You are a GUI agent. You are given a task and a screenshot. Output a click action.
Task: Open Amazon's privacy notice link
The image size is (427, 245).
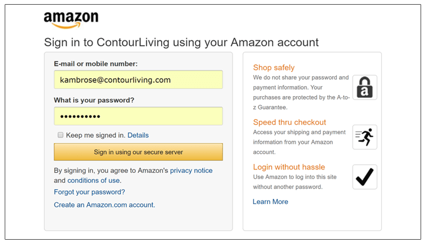(x=191, y=171)
